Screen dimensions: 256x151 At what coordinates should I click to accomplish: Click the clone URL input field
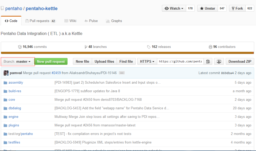point(180,61)
